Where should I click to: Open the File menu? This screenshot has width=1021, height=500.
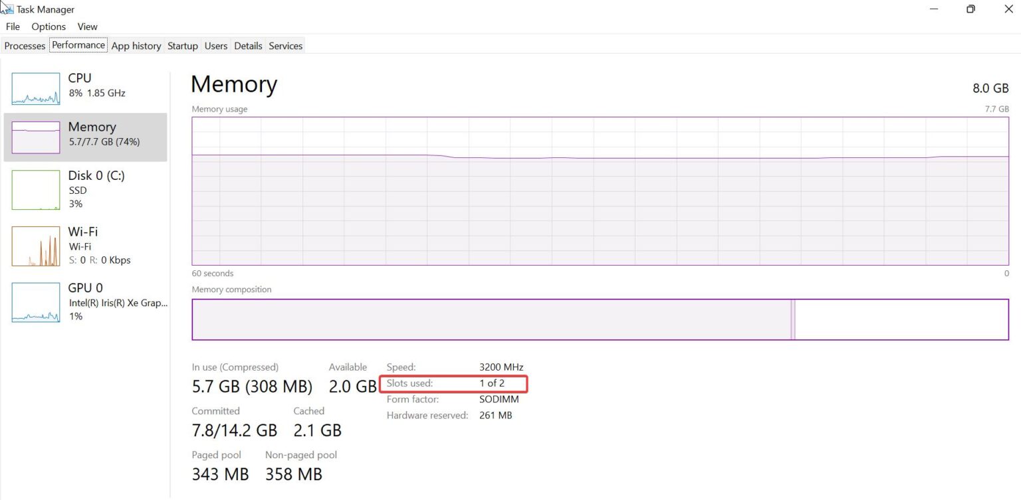(13, 27)
